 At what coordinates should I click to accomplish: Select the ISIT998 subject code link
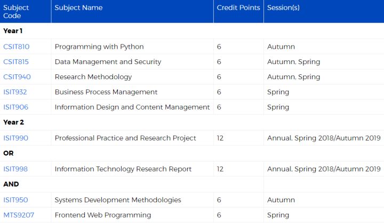point(15,169)
